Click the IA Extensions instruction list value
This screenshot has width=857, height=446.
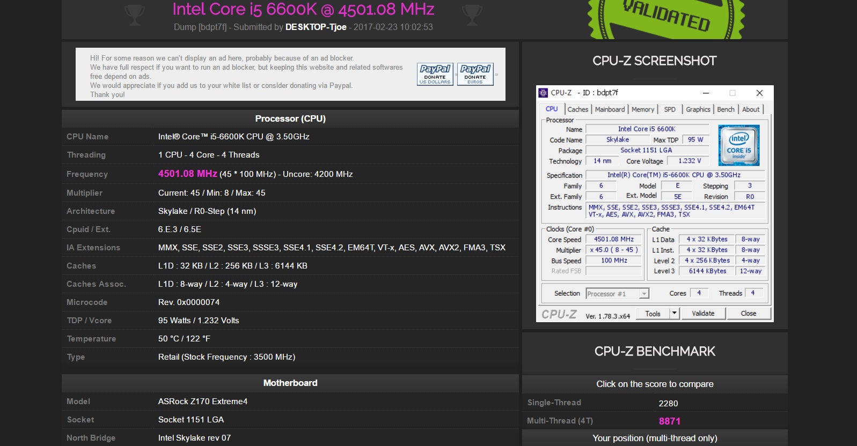(332, 248)
